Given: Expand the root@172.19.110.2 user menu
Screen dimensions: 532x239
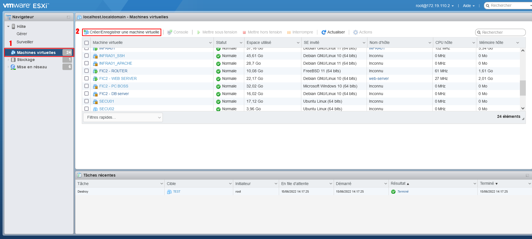Looking at the screenshot, I should tap(434, 6).
